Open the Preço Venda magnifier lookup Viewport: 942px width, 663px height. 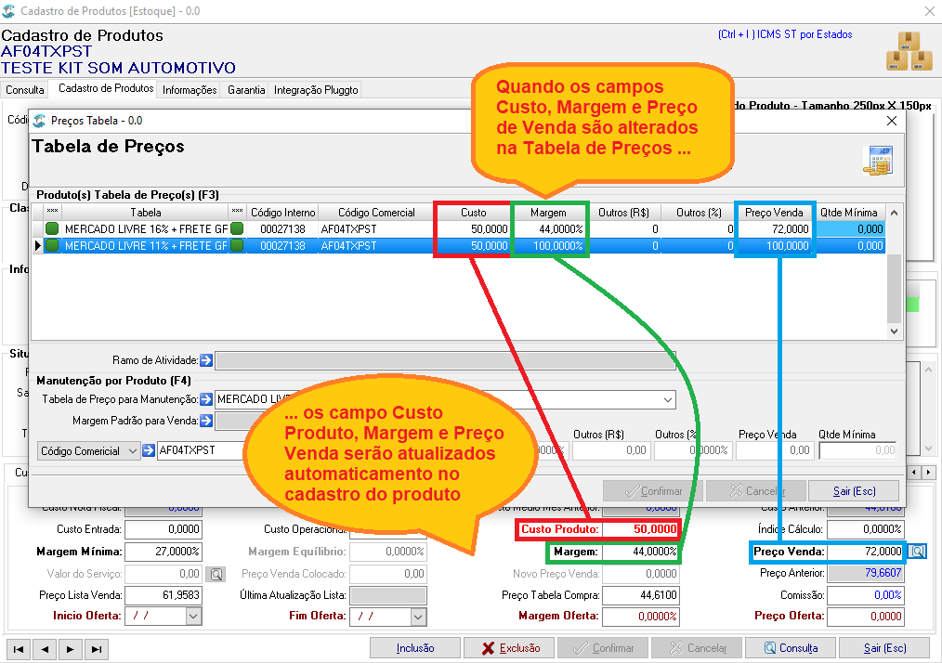pyautogui.click(x=917, y=552)
